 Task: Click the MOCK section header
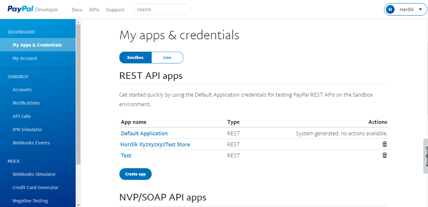tap(14, 161)
